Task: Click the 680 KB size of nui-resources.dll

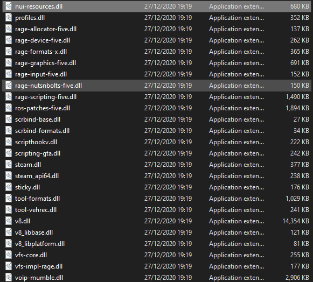Action: coord(300,6)
